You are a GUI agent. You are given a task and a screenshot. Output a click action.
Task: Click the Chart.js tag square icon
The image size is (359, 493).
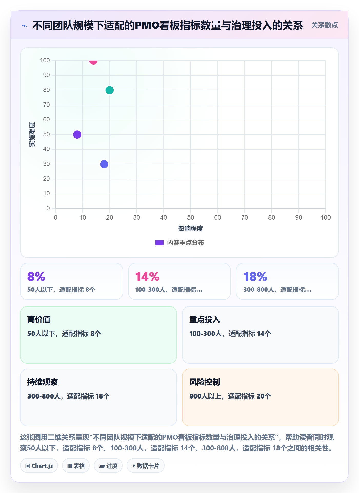28,466
